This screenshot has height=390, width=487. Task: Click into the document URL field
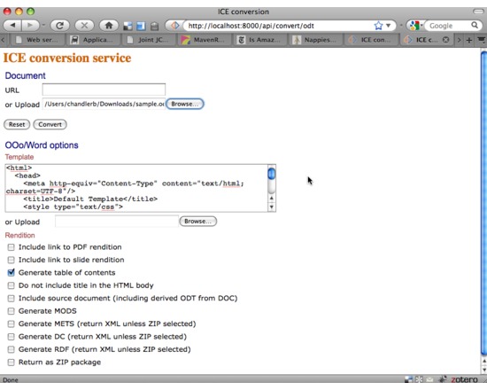(x=104, y=90)
